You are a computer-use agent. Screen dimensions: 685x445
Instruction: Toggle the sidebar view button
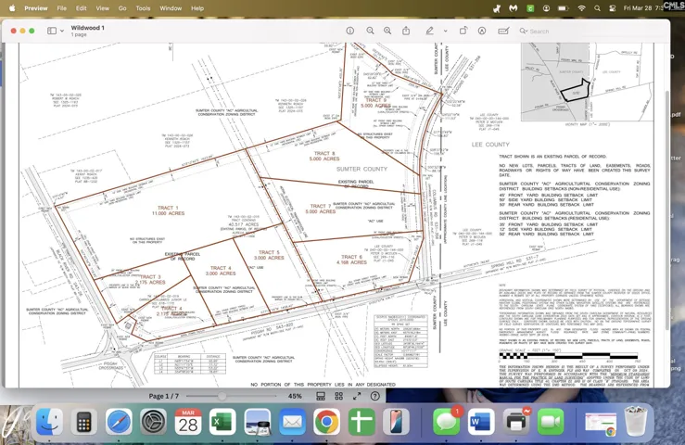tap(52, 31)
